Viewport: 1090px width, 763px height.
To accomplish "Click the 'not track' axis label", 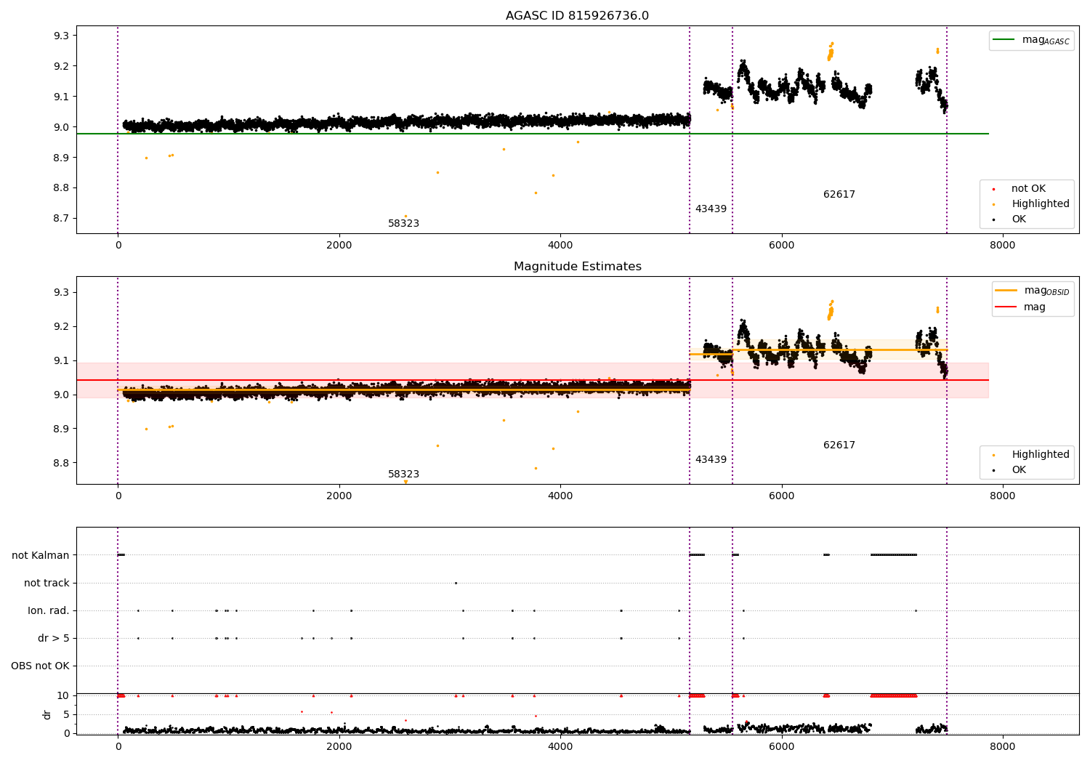I will [47, 584].
